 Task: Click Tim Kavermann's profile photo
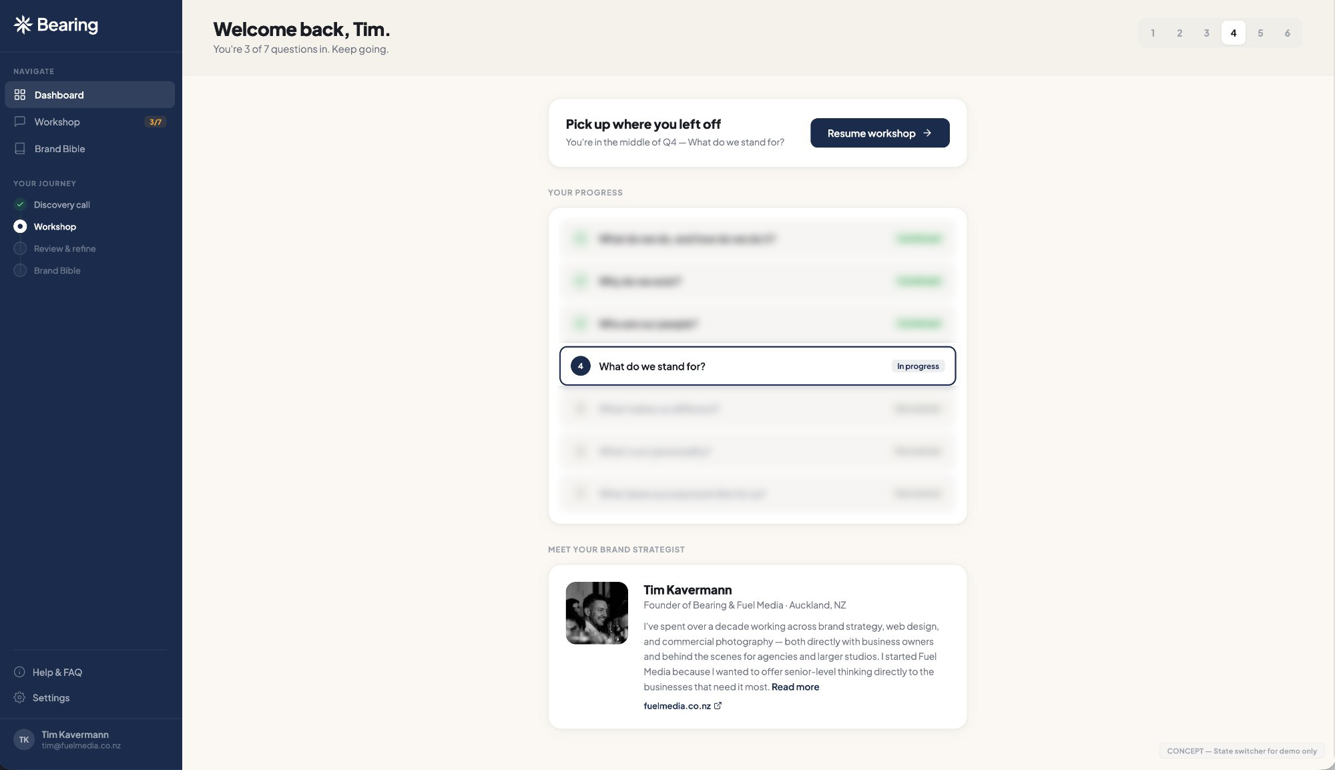(x=597, y=613)
